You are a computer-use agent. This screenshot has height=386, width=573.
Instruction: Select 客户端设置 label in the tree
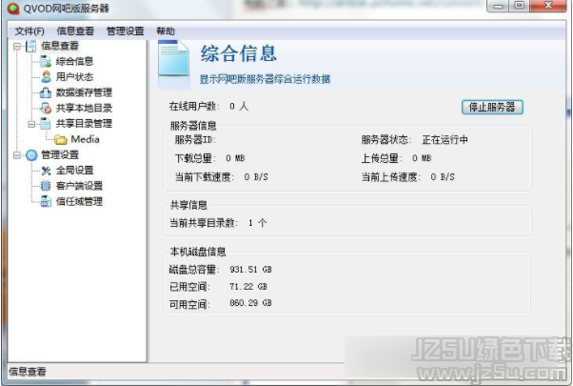(x=79, y=186)
